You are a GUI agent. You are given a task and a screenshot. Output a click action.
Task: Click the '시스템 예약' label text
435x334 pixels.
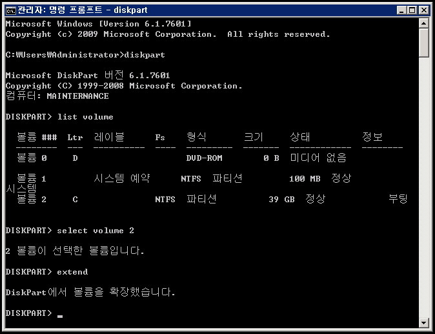122,178
